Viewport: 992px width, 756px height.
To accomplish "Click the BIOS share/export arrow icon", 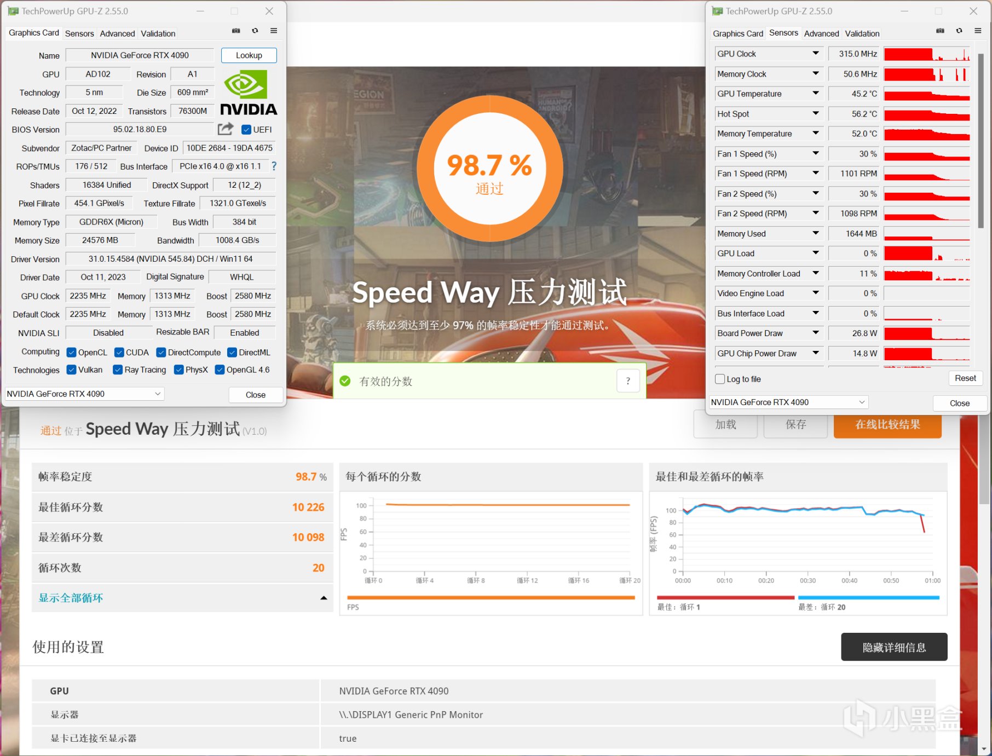I will pyautogui.click(x=226, y=129).
